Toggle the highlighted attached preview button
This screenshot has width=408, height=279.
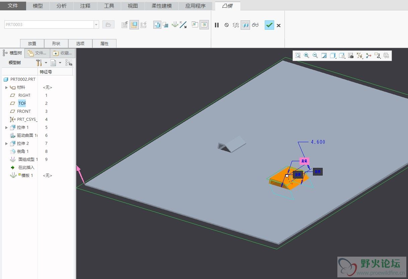tap(245, 25)
